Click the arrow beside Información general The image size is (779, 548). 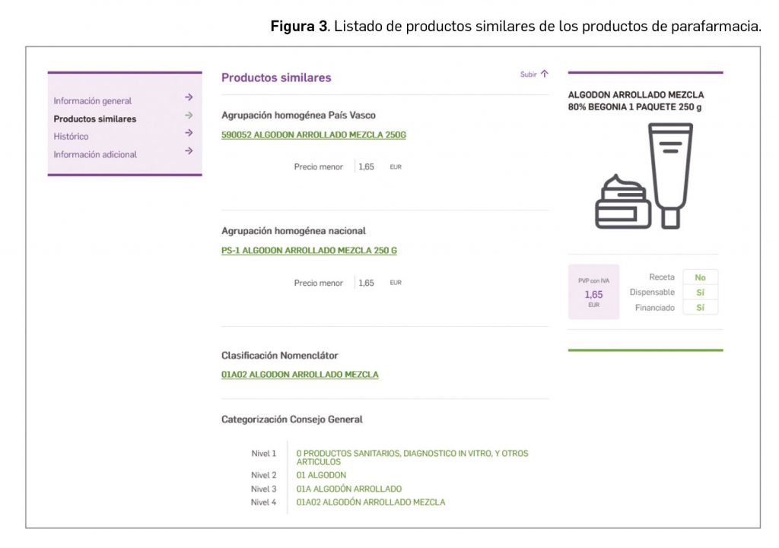(189, 98)
